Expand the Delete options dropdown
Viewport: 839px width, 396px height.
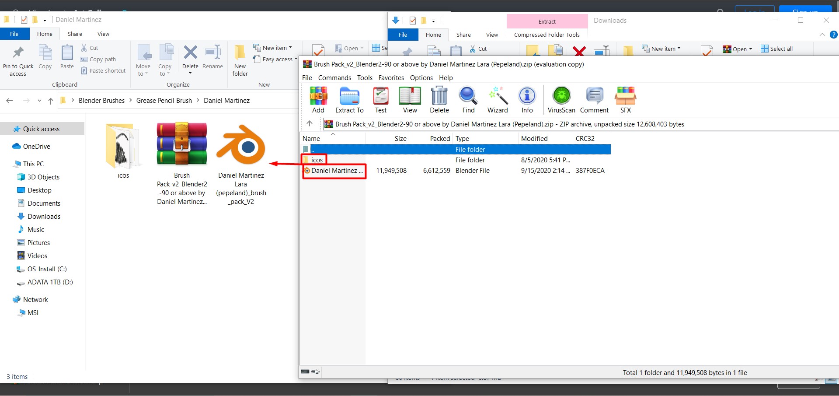tap(190, 73)
